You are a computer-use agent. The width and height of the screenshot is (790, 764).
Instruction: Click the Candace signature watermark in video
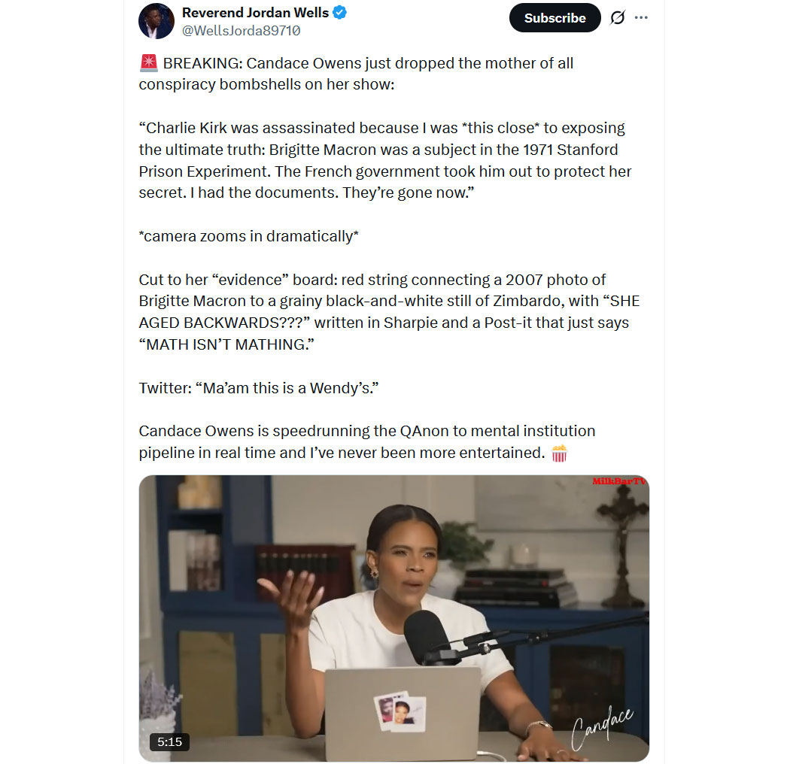click(x=602, y=728)
